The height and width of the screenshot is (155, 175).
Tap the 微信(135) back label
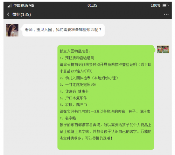point(22,15)
